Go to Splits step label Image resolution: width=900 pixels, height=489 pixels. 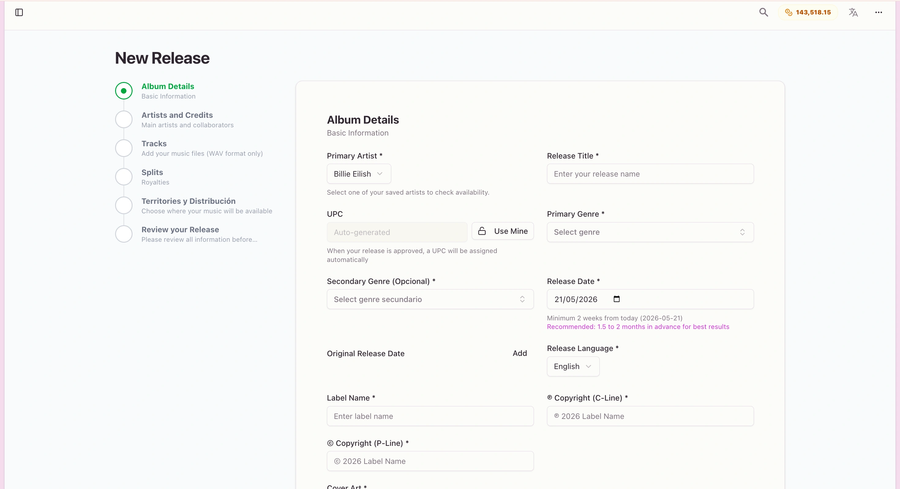point(152,172)
